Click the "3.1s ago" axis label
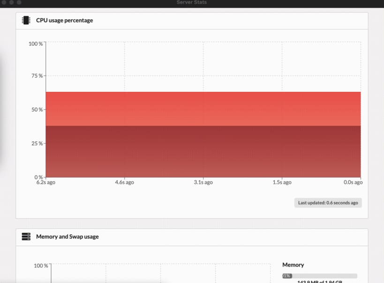This screenshot has height=283, width=384. coord(203,182)
